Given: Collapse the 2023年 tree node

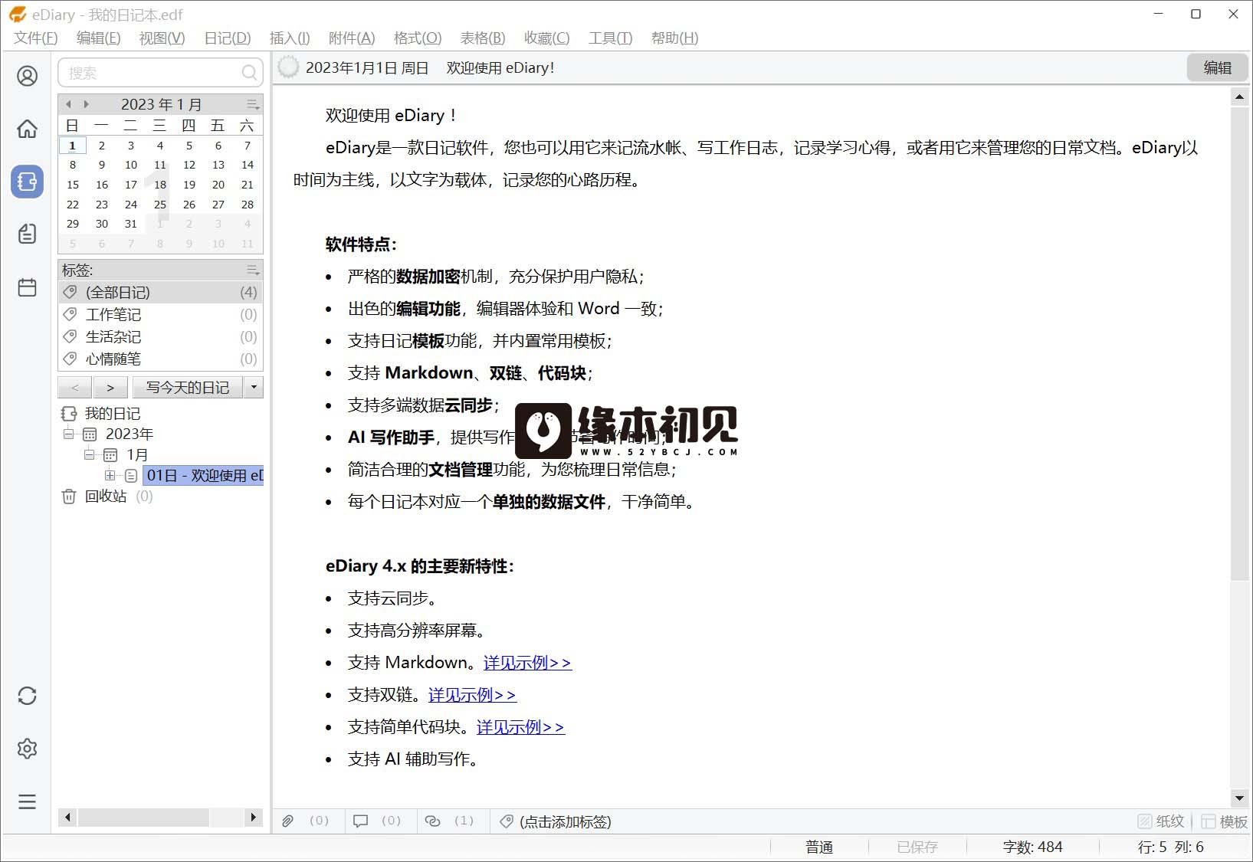Looking at the screenshot, I should click(68, 434).
